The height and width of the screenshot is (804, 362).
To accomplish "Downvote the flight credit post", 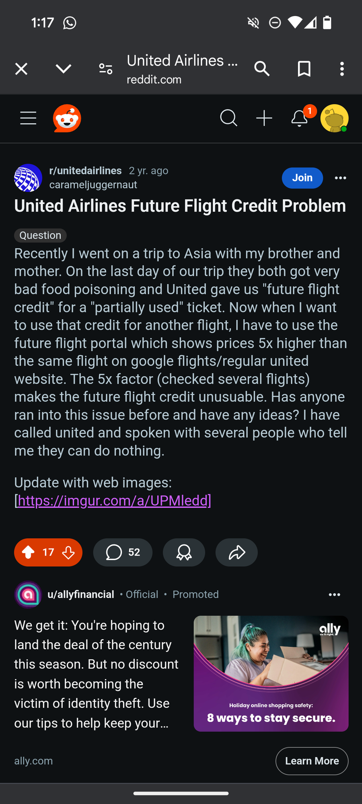I will tap(69, 552).
